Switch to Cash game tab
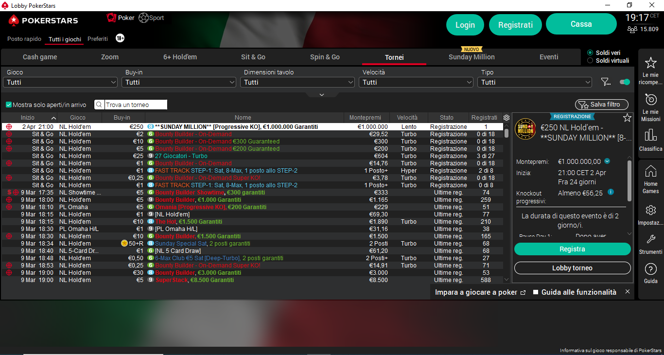The width and height of the screenshot is (664, 355). [40, 57]
